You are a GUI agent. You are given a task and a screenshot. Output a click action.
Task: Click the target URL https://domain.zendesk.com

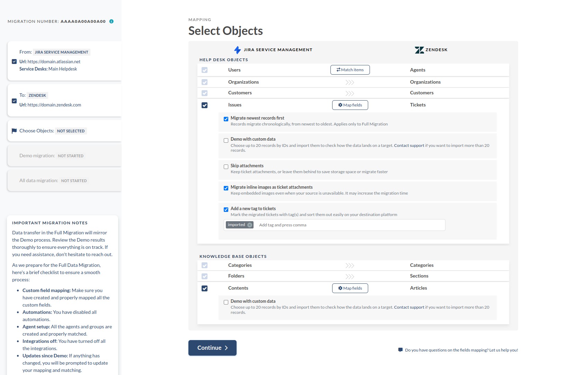54,105
